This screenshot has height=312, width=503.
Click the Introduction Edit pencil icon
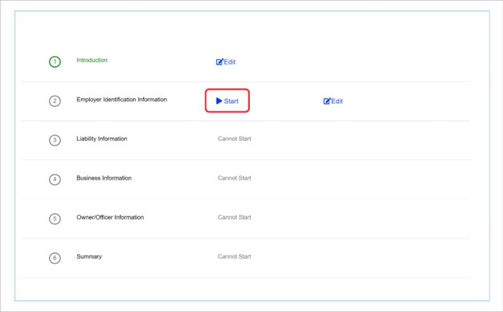tap(220, 62)
